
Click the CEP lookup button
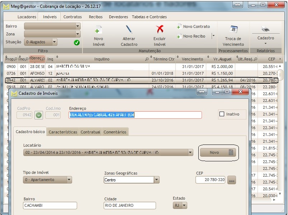pos(232,180)
